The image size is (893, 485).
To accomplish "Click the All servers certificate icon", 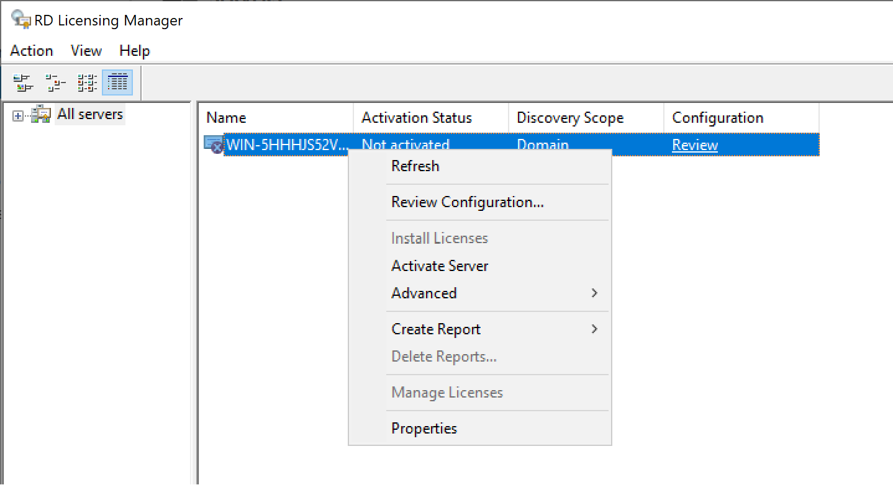I will [41, 115].
